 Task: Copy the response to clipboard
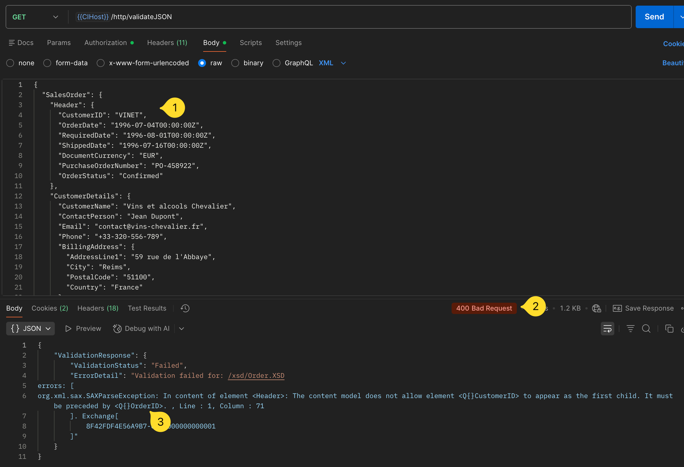(670, 328)
